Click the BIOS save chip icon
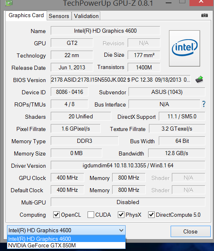Viewport: 214px width, 251px height. tap(199, 80)
